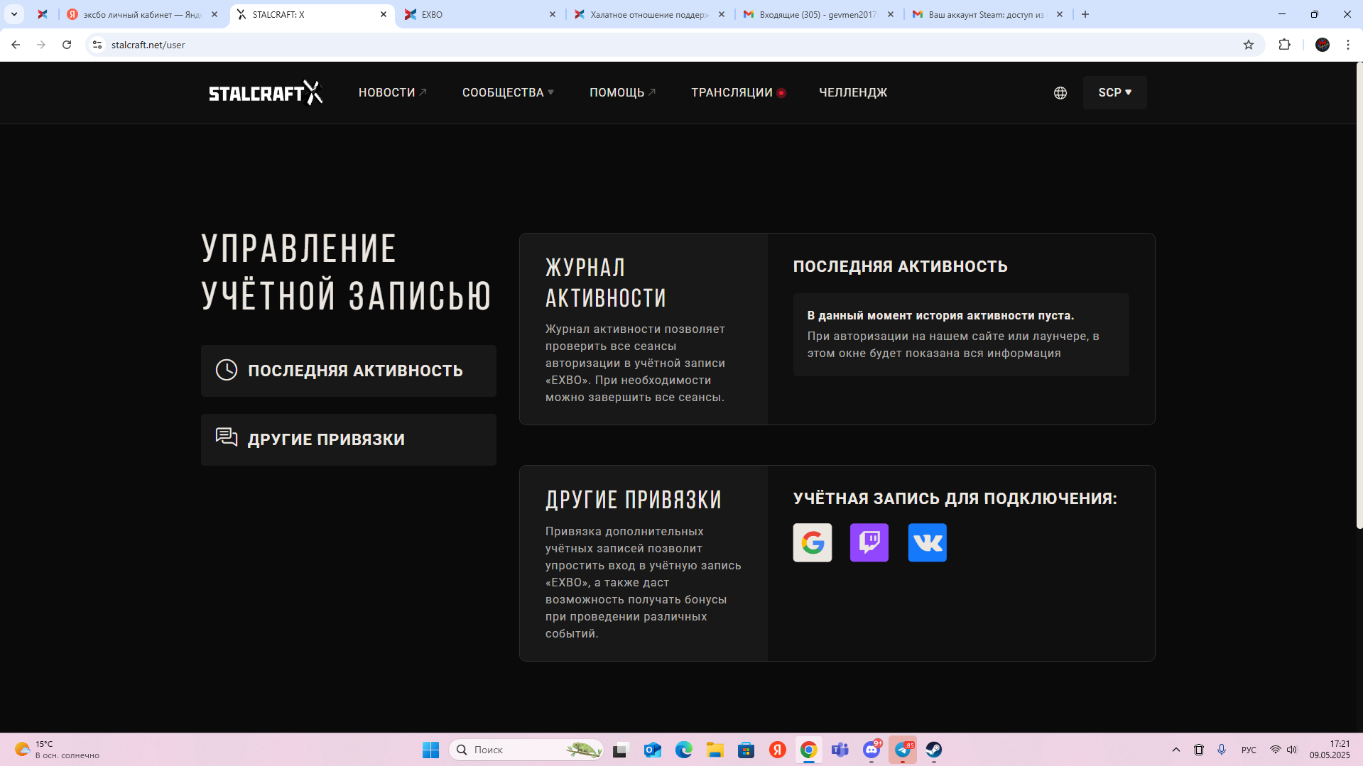The image size is (1363, 766).
Task: Close the EXBO tab
Action: pos(553,14)
